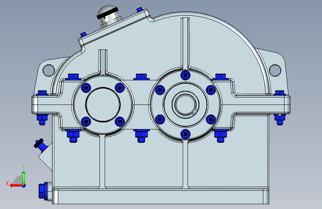Click the red X axis arrow of the triad
Image resolution: width=322 pixels, height=209 pixels.
[x=16, y=186]
